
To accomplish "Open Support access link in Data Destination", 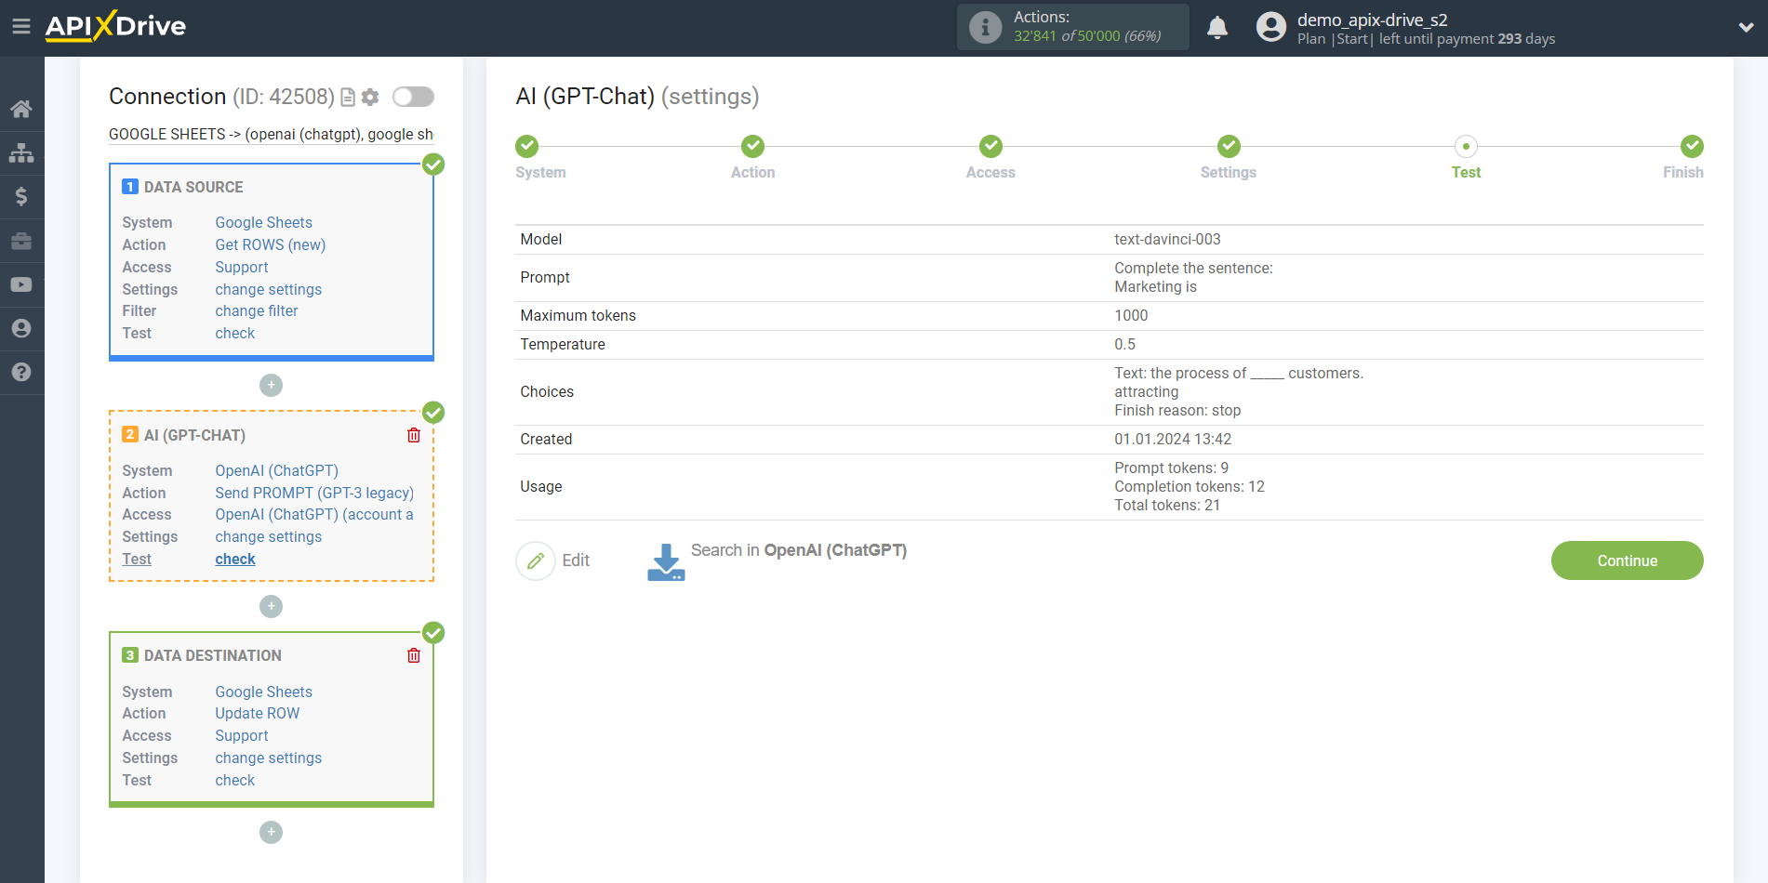I will click(241, 735).
